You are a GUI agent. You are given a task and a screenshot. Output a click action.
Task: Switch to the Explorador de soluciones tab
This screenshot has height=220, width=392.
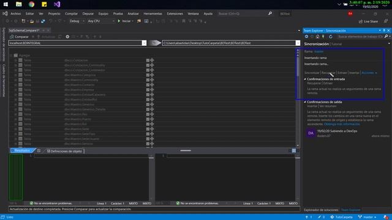[x=321, y=210]
